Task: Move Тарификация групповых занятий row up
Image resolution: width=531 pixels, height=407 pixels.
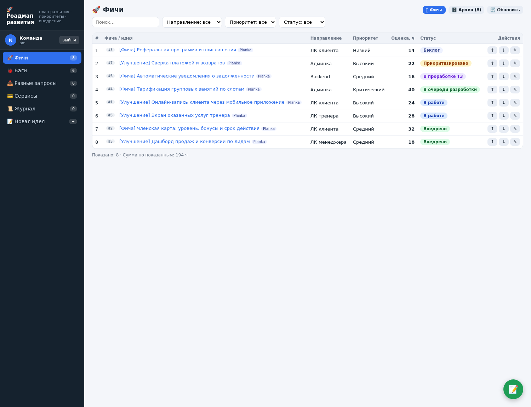Action: tap(492, 90)
